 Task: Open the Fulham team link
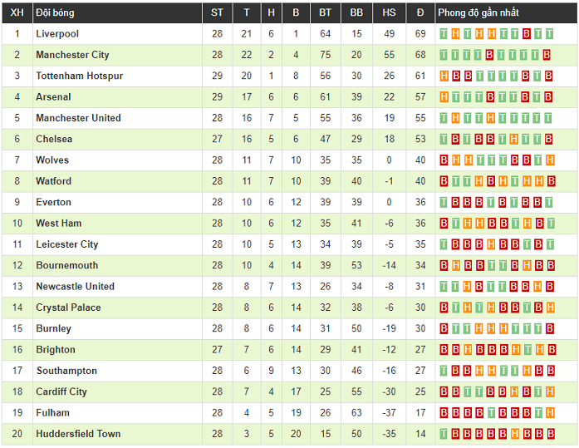[52, 413]
